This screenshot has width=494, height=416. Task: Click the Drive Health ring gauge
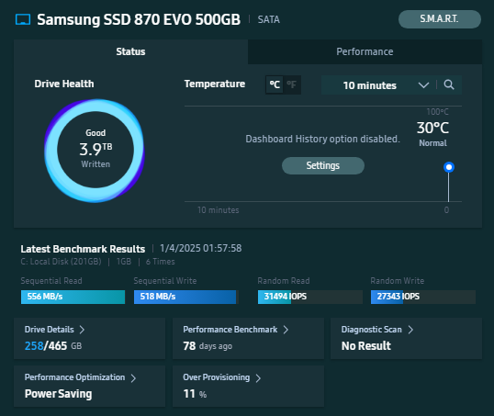coord(95,151)
